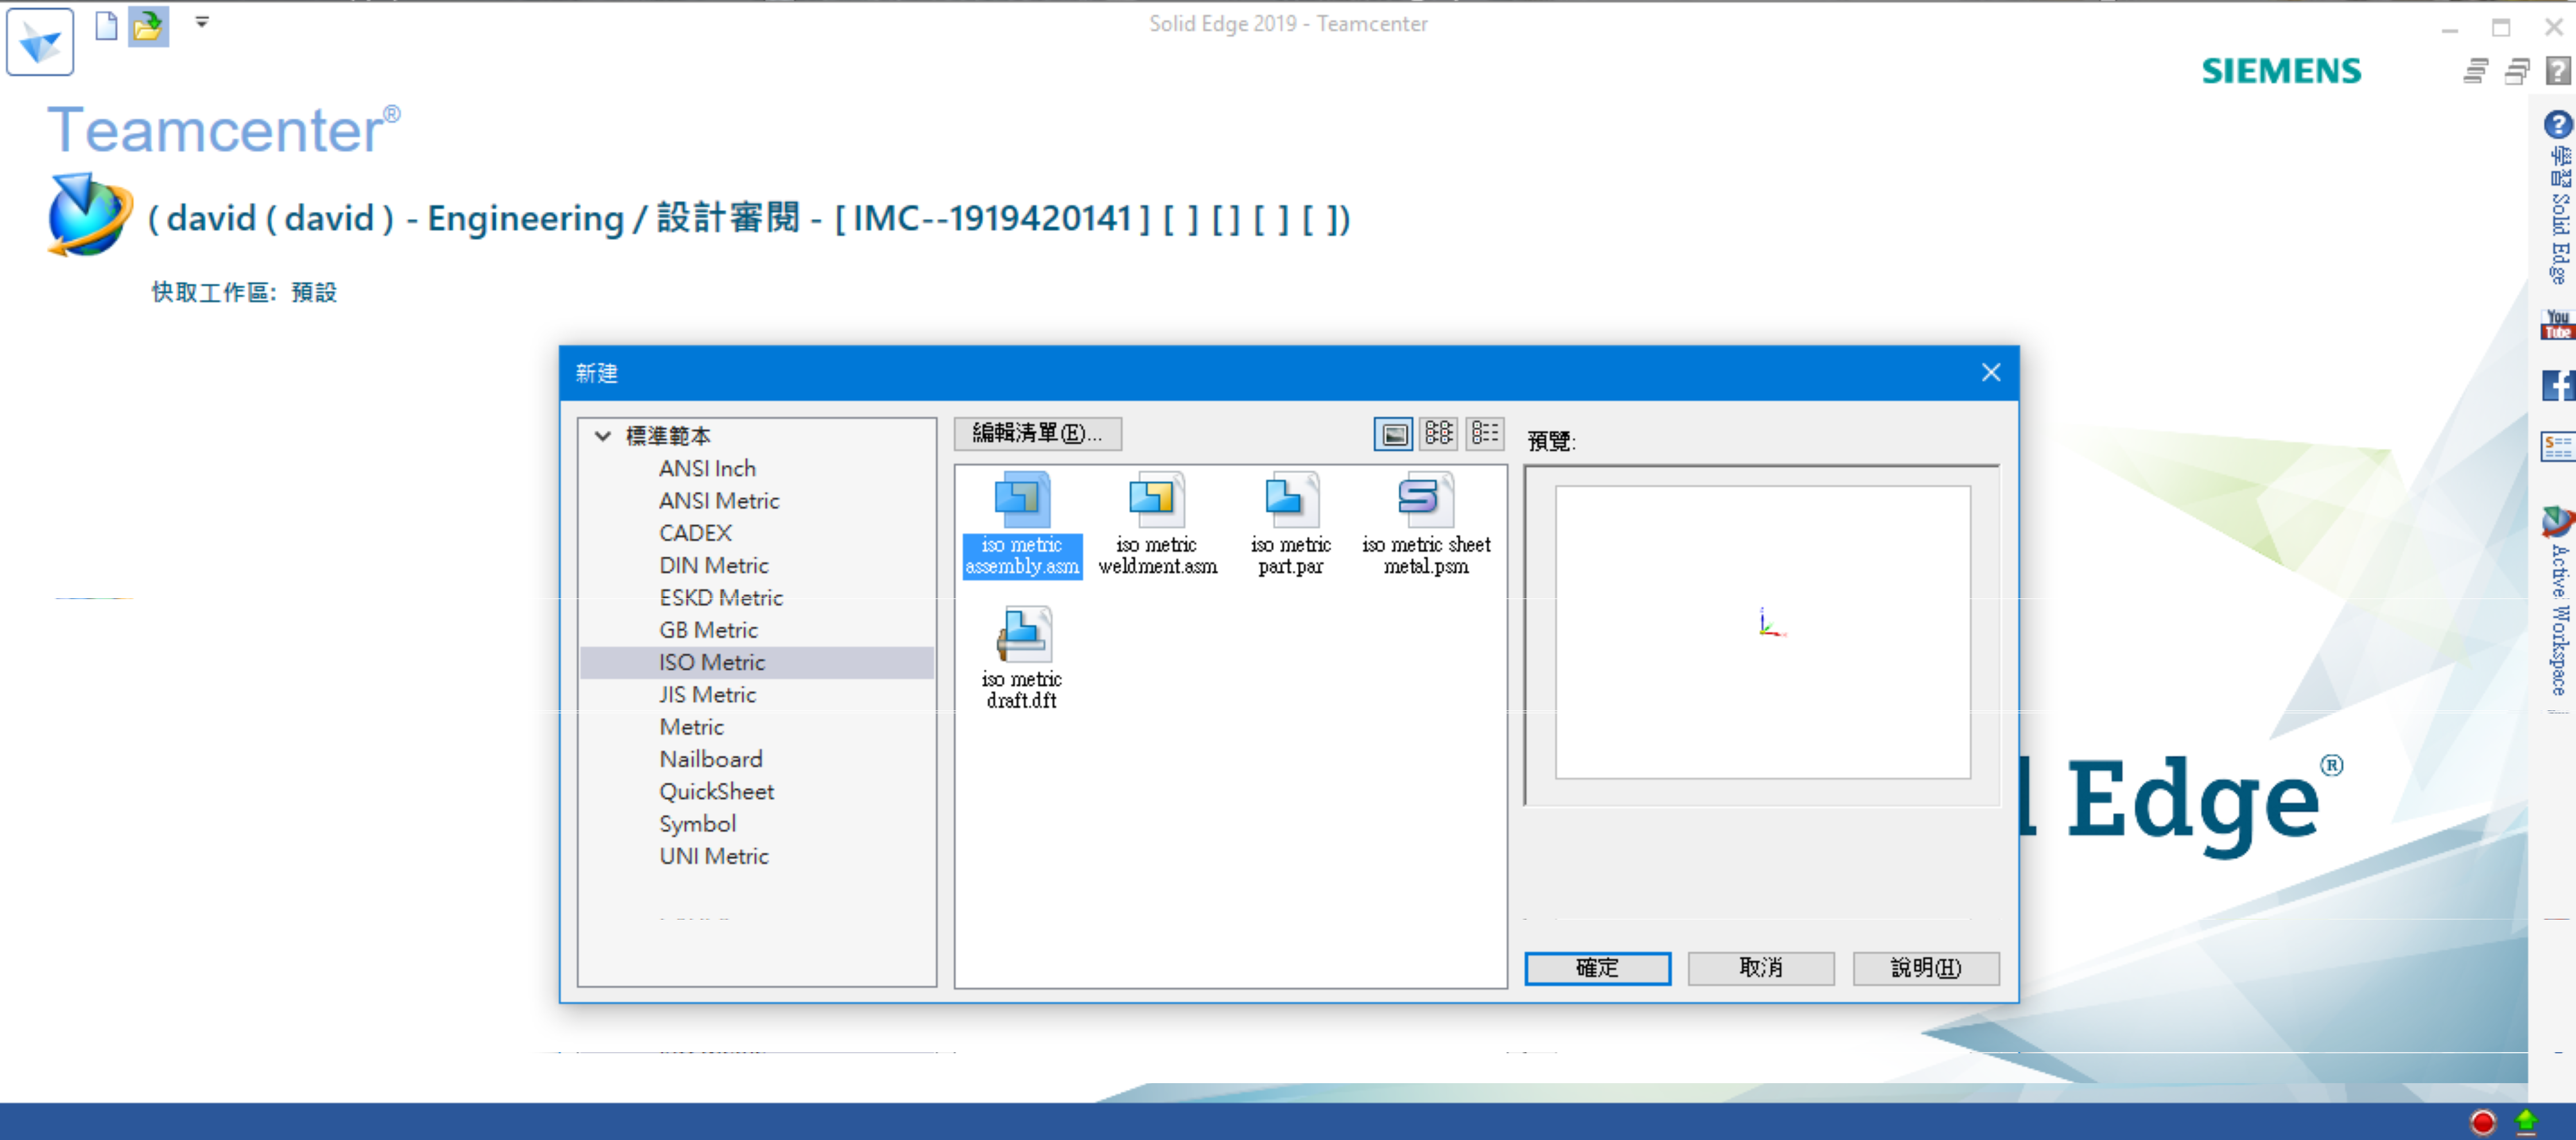The width and height of the screenshot is (2576, 1140).
Task: Select iso metric draft.dft template
Action: (x=1021, y=659)
